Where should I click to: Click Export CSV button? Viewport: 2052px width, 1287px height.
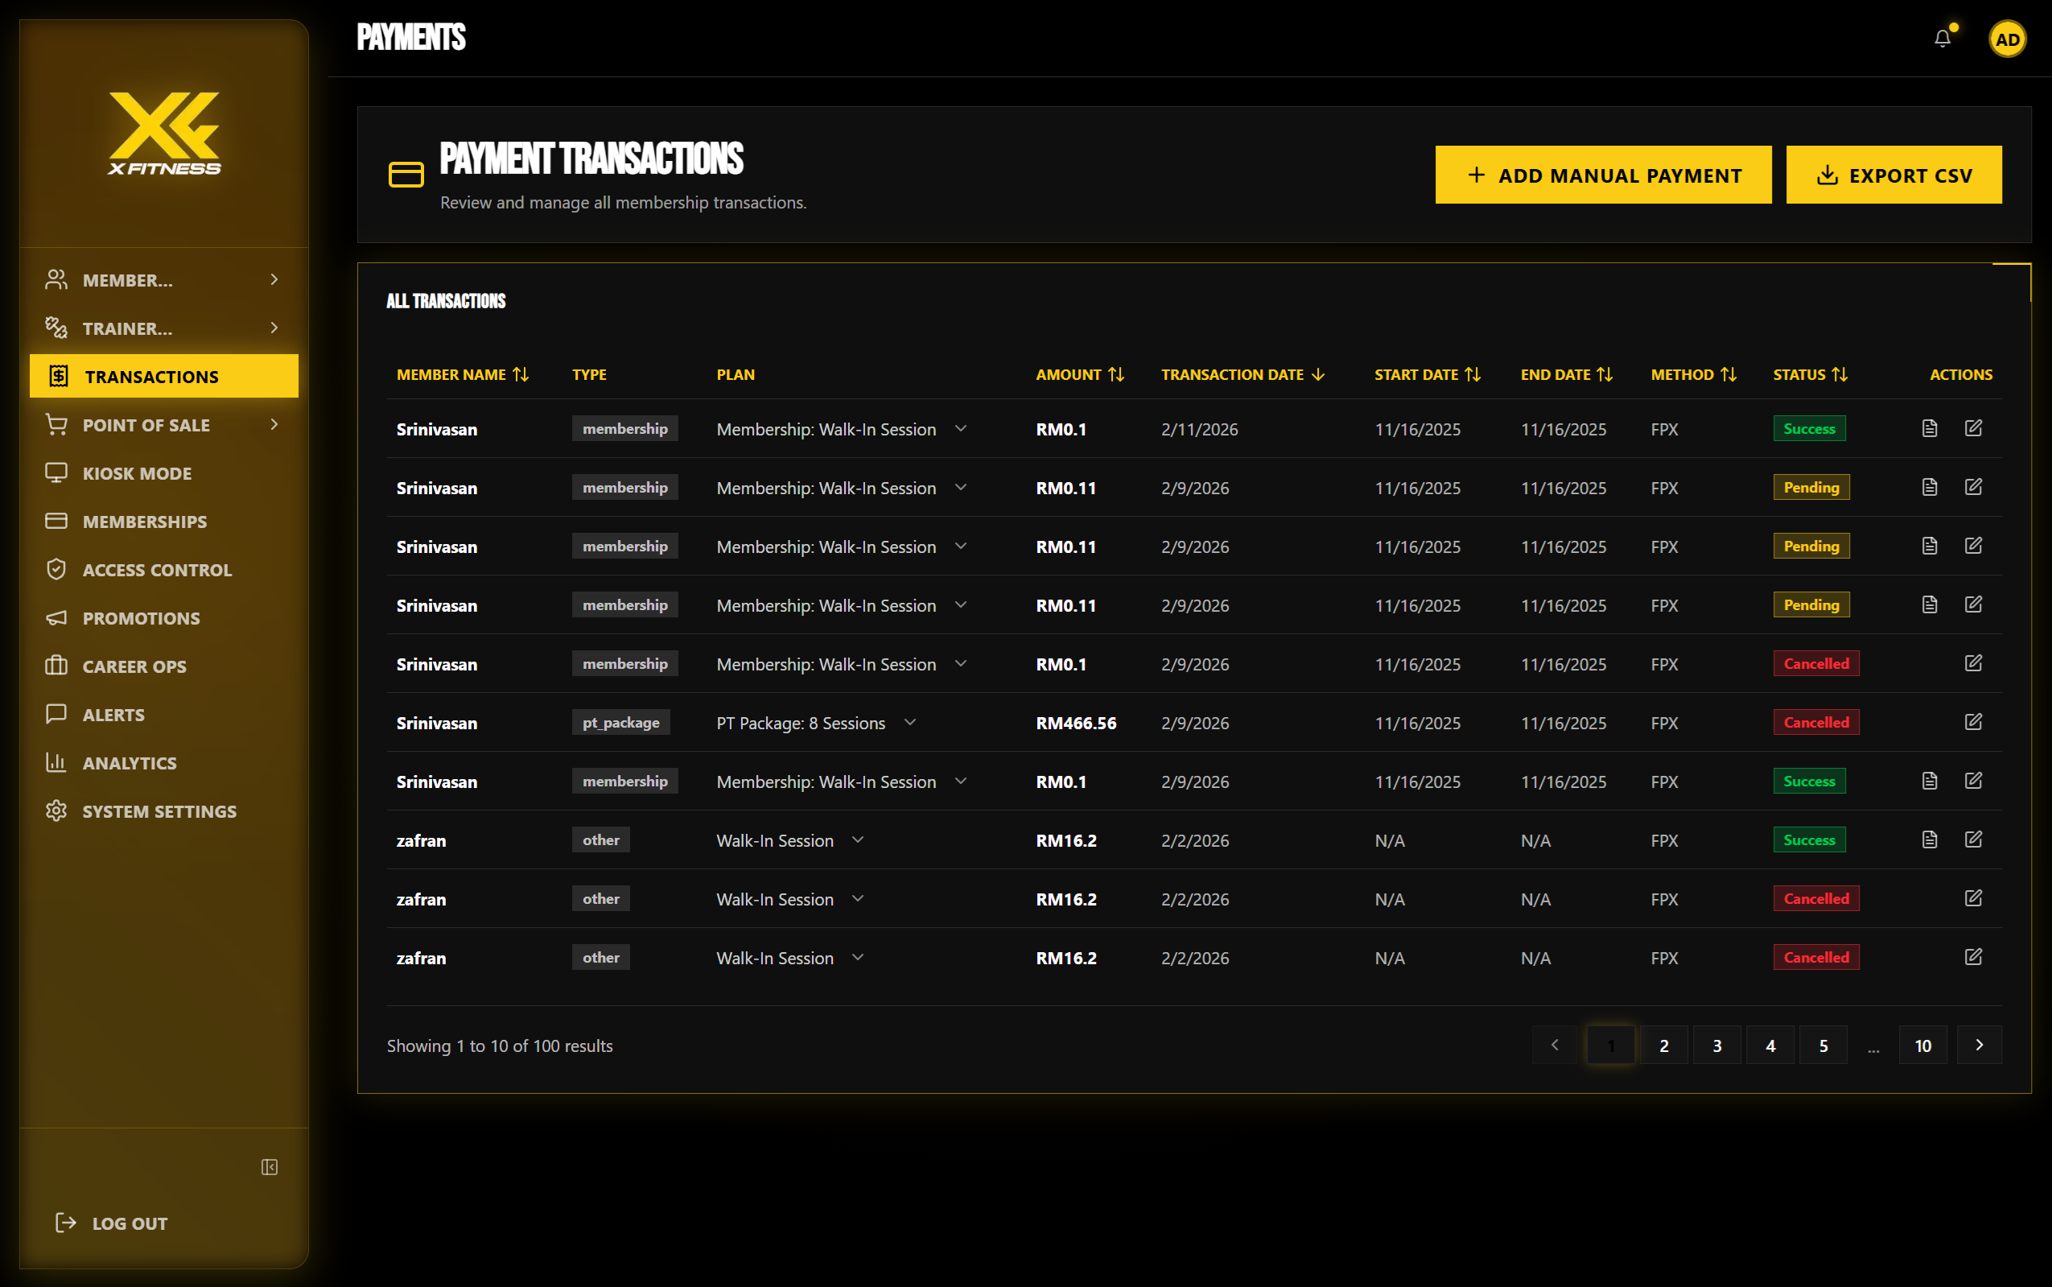click(1893, 175)
